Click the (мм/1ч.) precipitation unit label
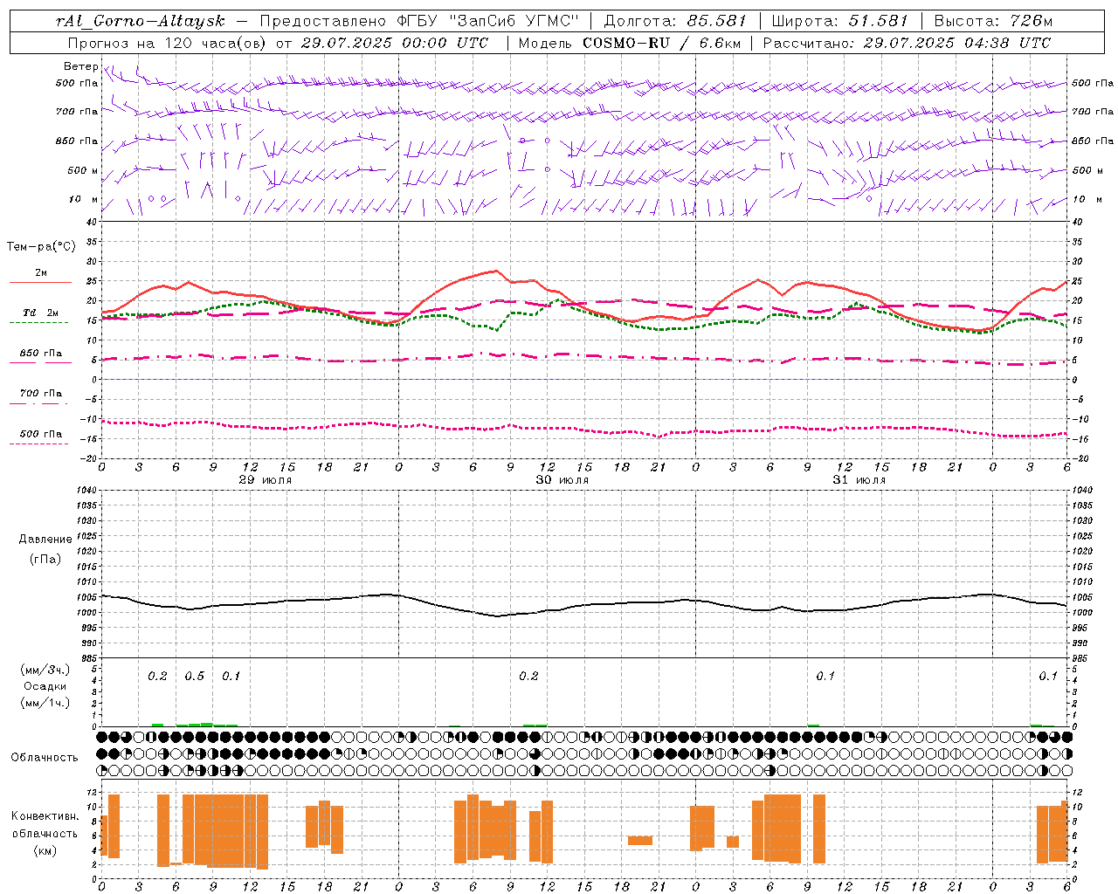This screenshot has width=1118, height=894. 45,702
